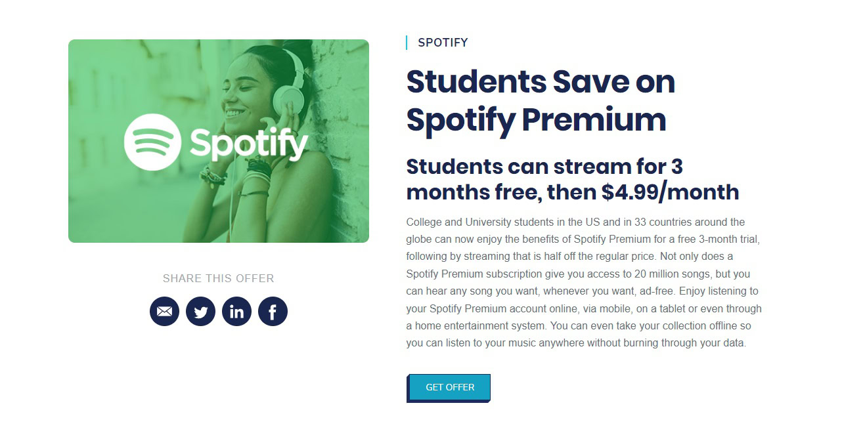The height and width of the screenshot is (437, 842).
Task: Click the white Spotify wordmark on the banner
Action: pos(249,144)
